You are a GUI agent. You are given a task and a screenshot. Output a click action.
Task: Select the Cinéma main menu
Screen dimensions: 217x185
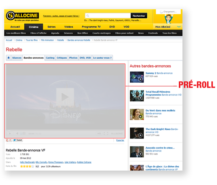point(33,27)
